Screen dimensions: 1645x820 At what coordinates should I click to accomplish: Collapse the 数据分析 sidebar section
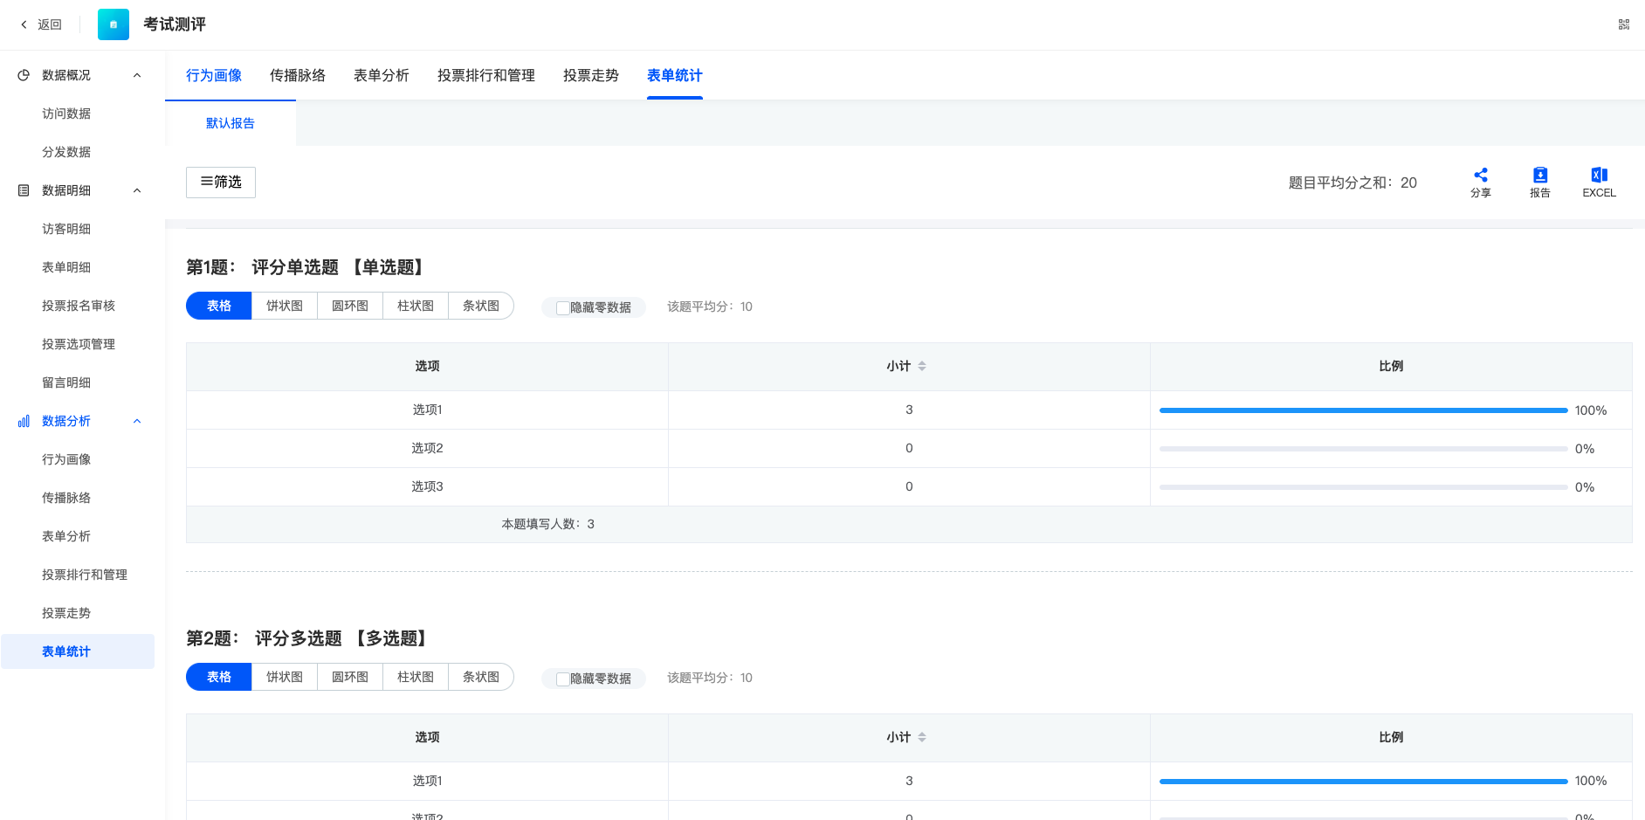(137, 421)
